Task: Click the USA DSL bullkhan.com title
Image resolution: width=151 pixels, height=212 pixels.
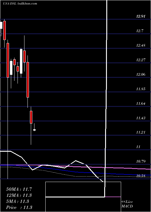Action: point(20,4)
